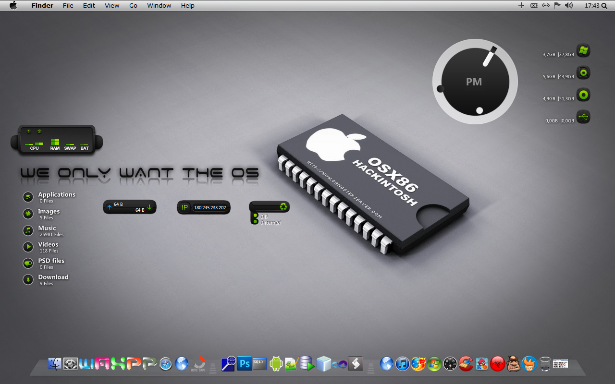
Task: Open the View menu
Action: coord(112,5)
